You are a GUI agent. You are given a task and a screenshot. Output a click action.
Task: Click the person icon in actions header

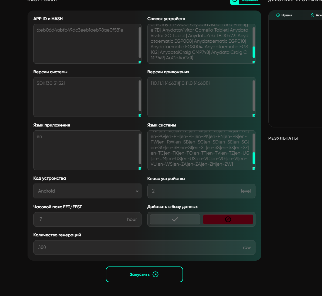tap(312, 15)
